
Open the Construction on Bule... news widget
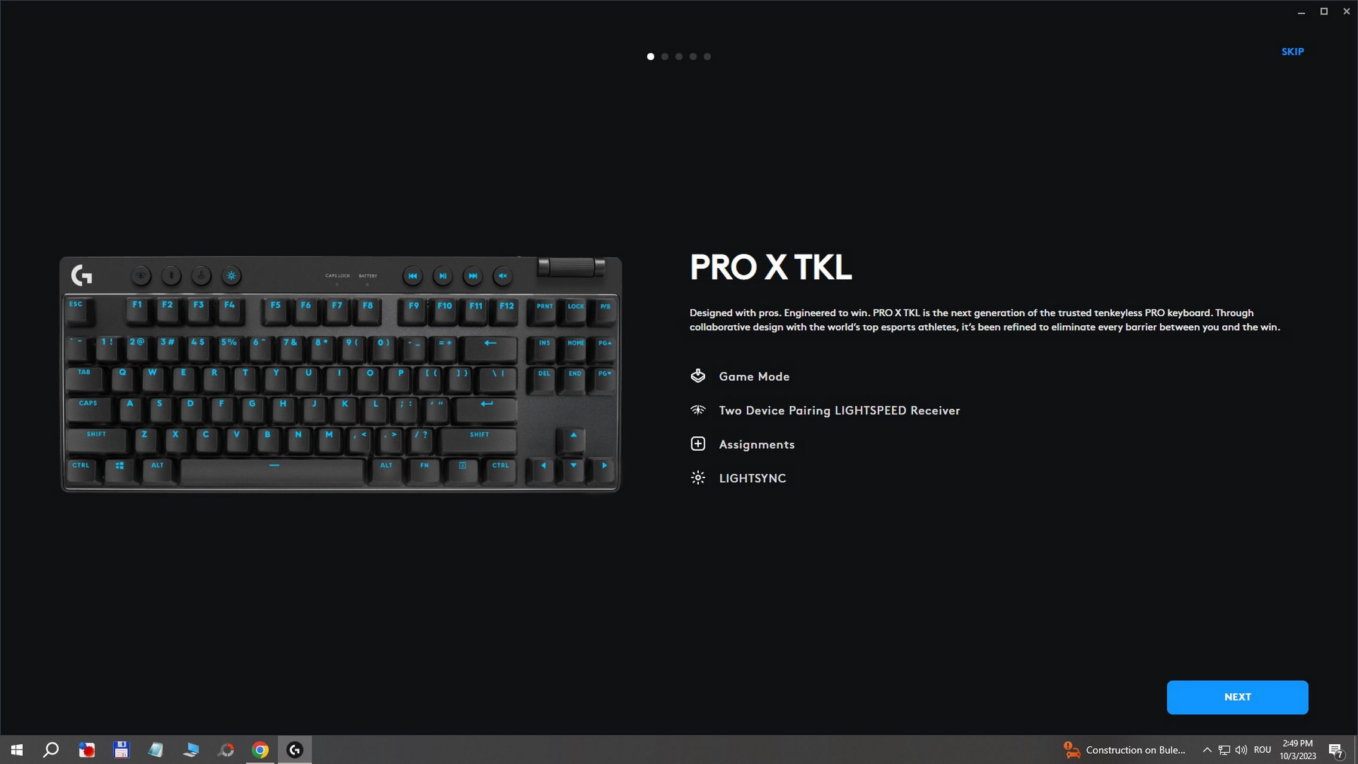click(1124, 750)
